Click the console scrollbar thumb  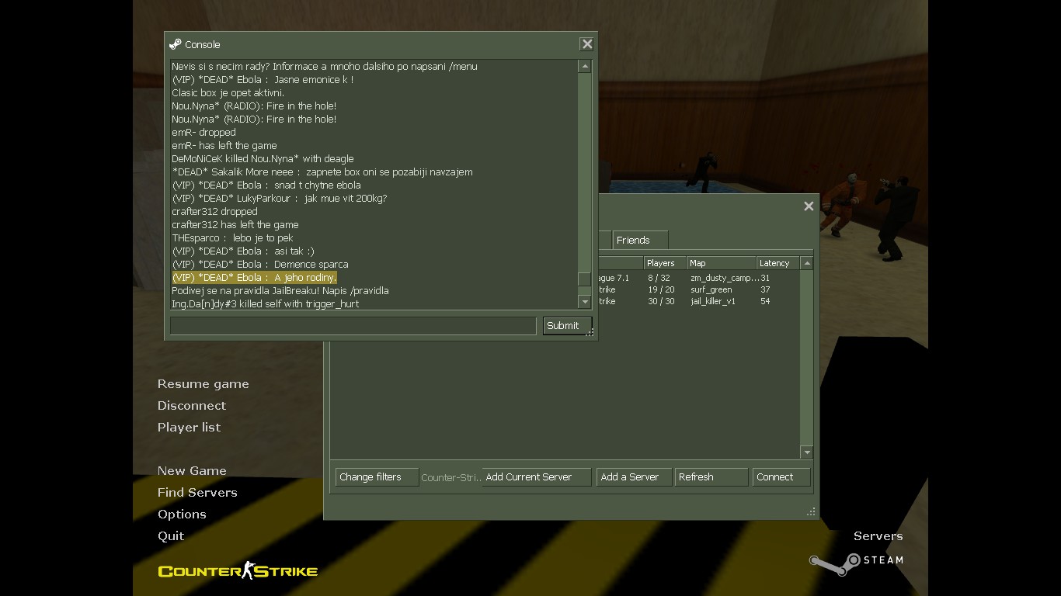(585, 279)
